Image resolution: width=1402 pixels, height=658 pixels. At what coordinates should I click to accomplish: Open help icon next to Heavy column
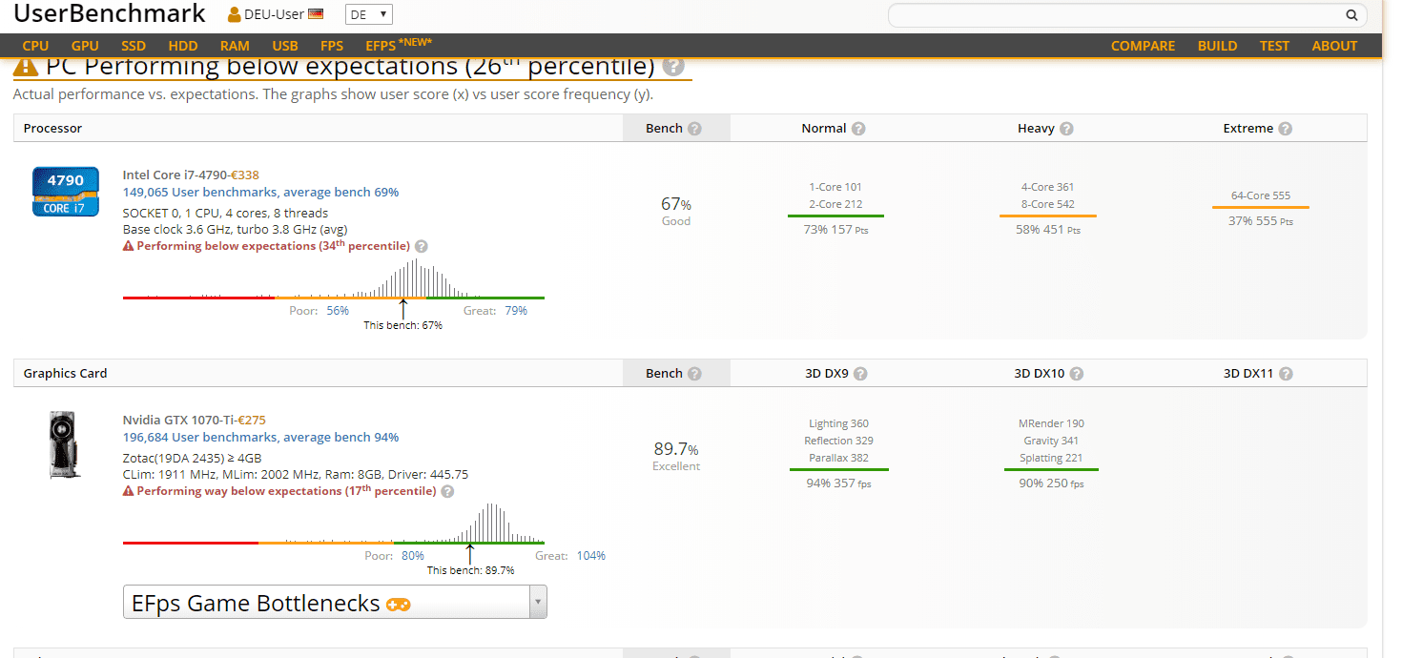tap(1066, 129)
